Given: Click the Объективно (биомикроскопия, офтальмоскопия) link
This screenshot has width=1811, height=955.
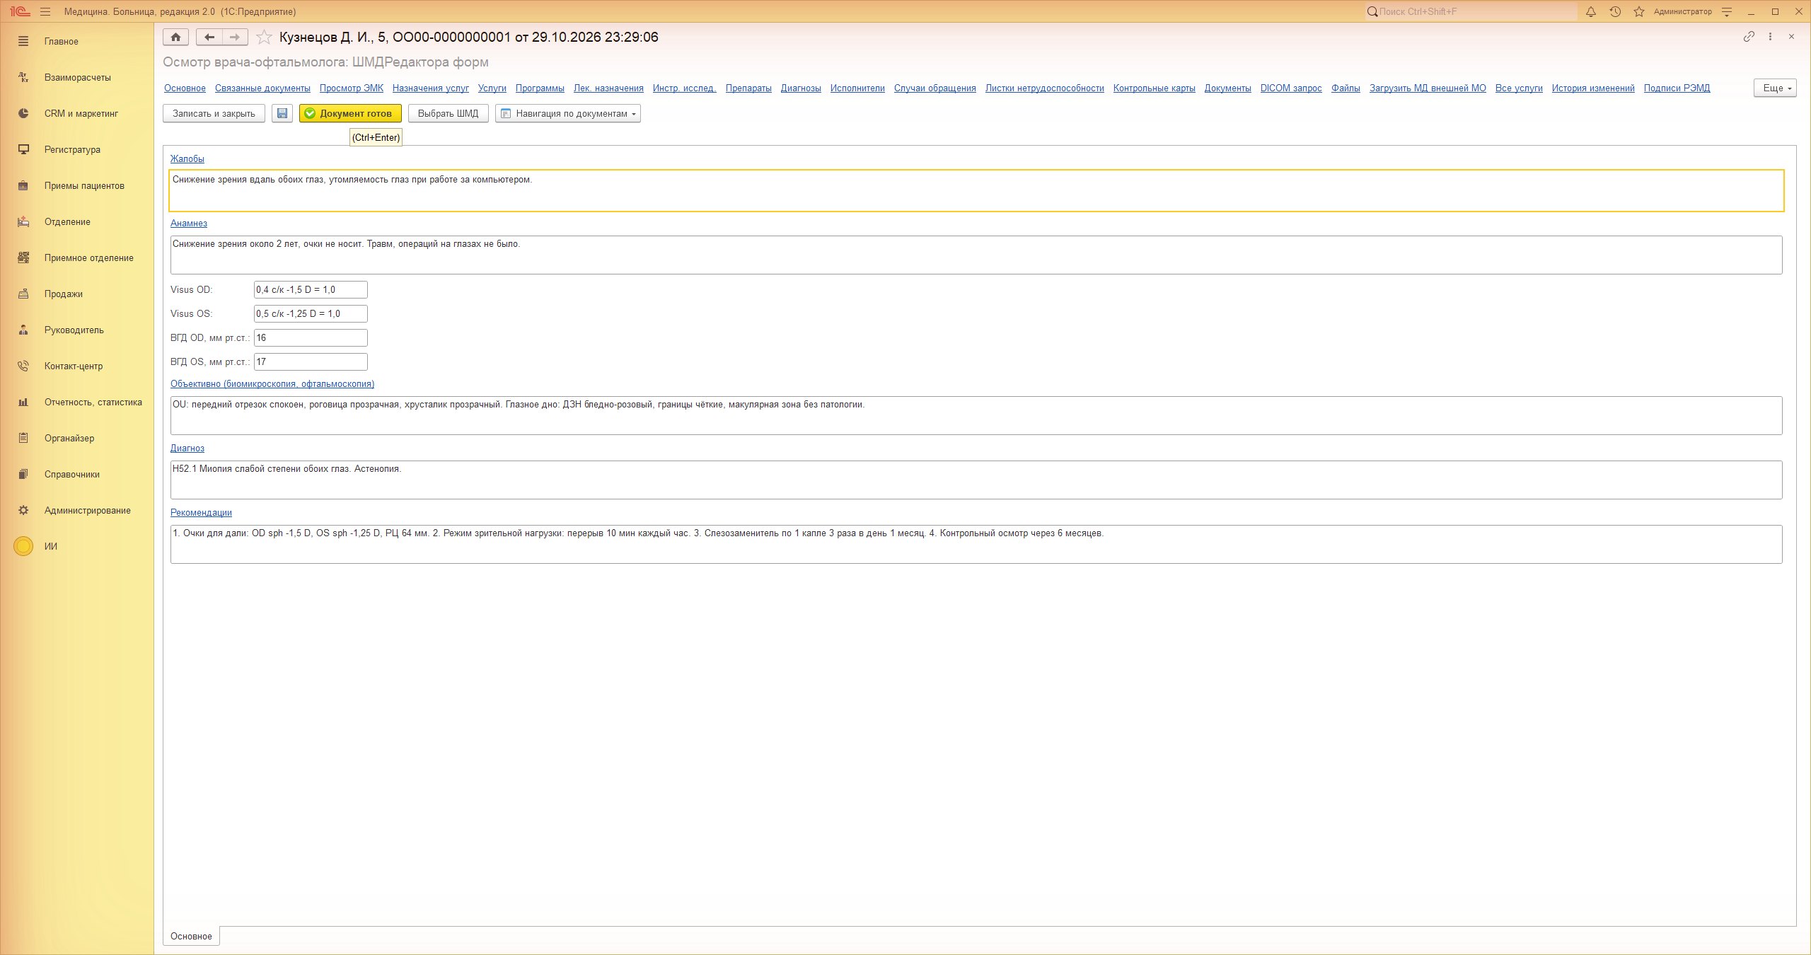Looking at the screenshot, I should [272, 383].
